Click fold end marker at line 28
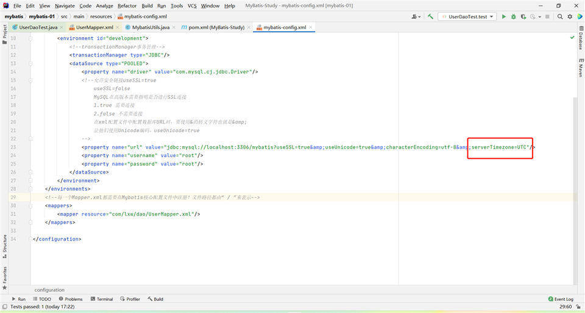The image size is (585, 313). pos(30,189)
